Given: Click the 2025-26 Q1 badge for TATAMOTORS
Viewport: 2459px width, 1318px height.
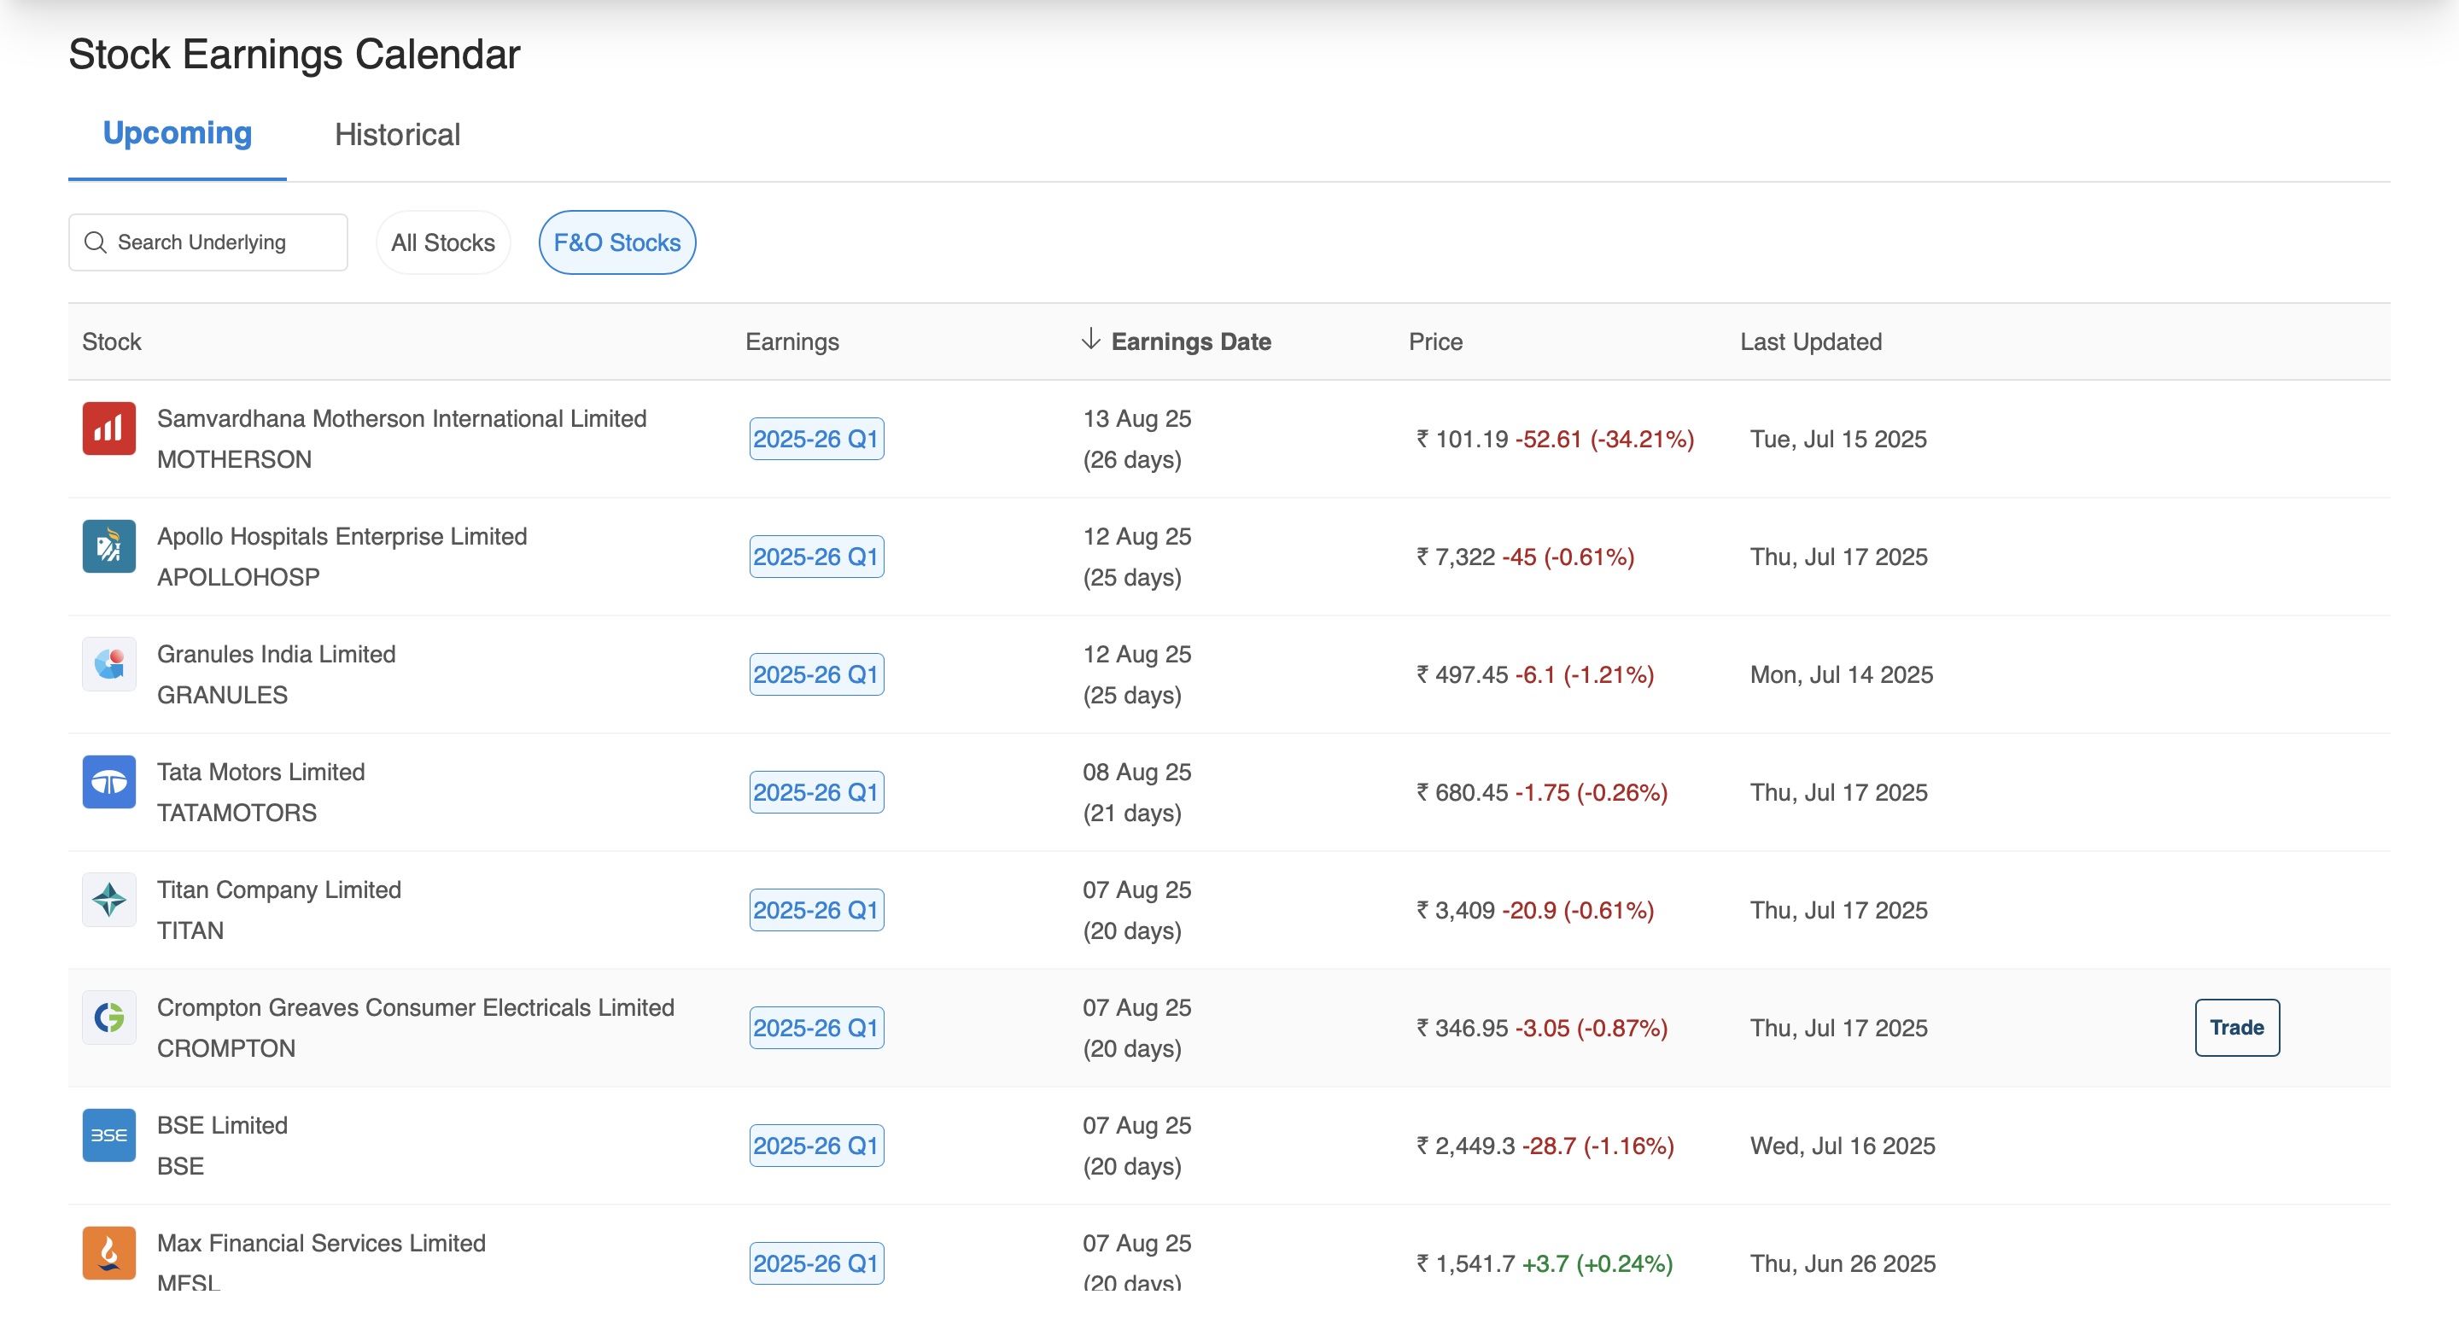Looking at the screenshot, I should tap(816, 793).
